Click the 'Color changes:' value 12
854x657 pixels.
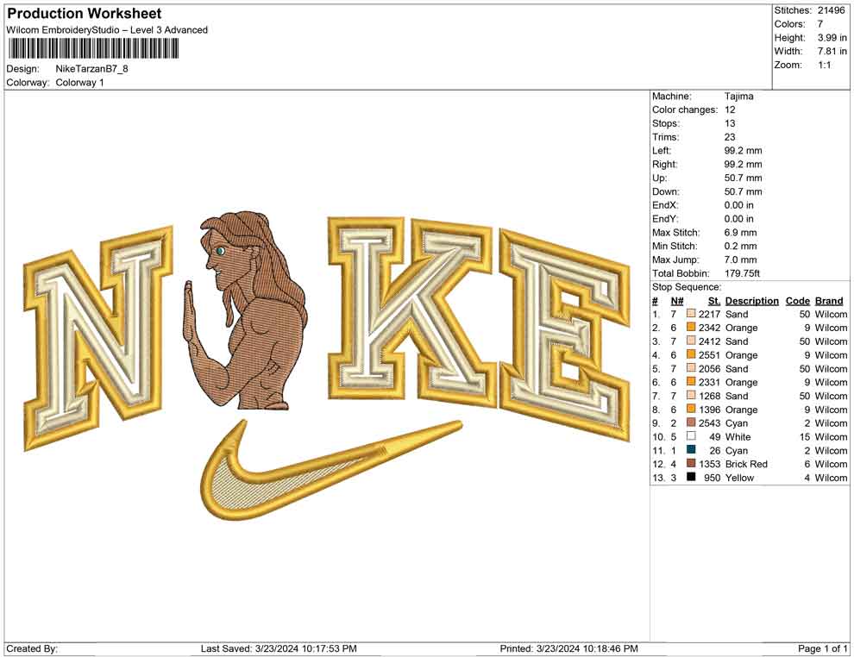pos(730,109)
